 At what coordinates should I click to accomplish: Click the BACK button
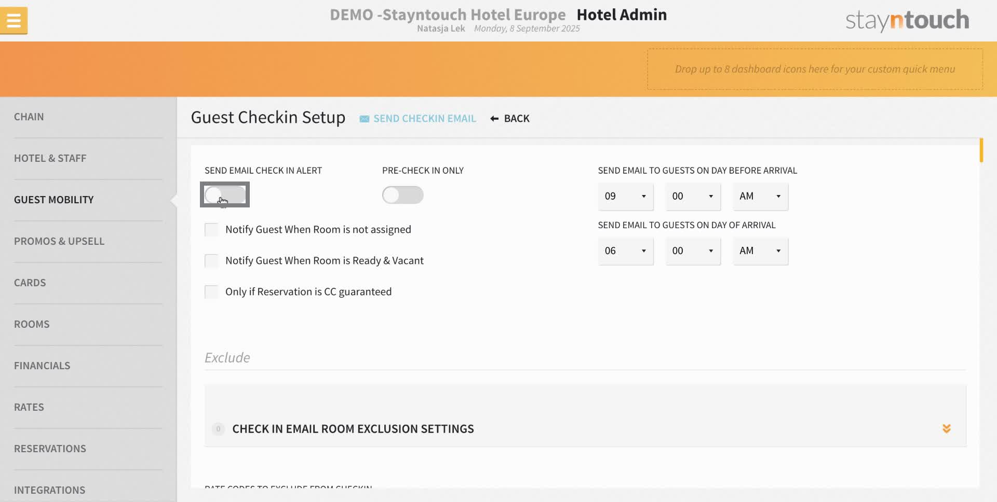click(516, 118)
